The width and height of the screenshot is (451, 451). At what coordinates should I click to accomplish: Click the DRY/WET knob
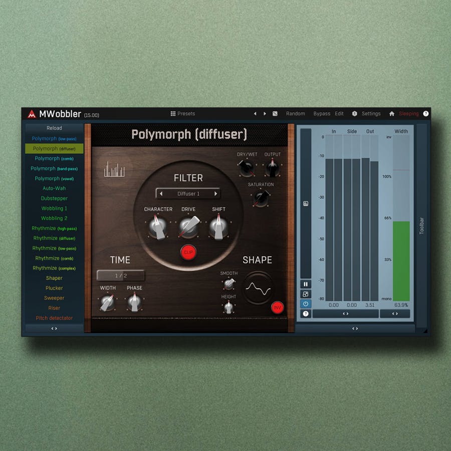[x=247, y=168]
